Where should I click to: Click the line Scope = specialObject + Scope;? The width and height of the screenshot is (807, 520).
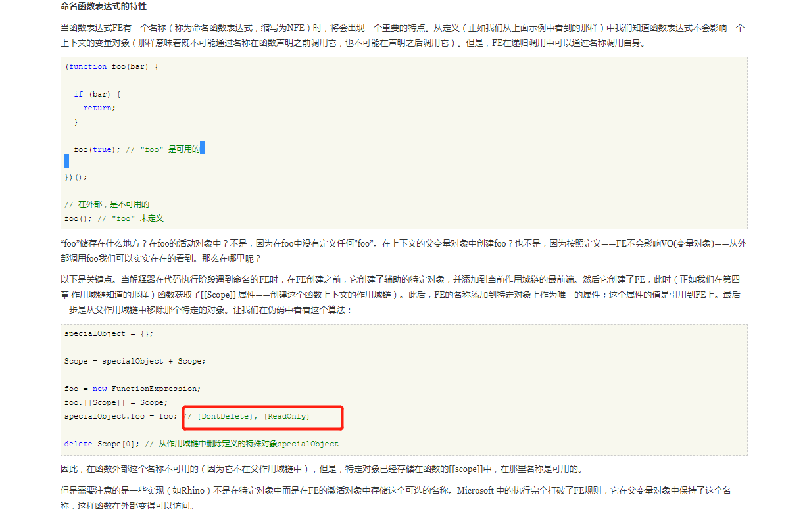[x=135, y=361]
